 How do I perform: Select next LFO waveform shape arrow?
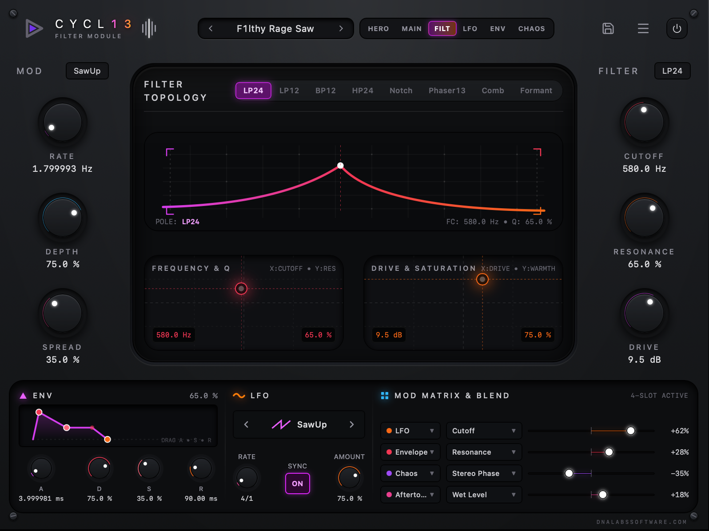[351, 424]
